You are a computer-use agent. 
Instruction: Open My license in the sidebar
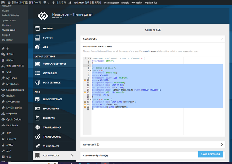[x=7, y=40]
